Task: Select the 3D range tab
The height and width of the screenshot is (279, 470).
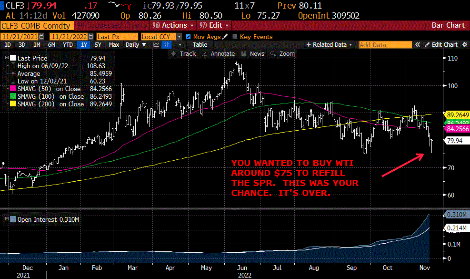Action: coord(22,45)
